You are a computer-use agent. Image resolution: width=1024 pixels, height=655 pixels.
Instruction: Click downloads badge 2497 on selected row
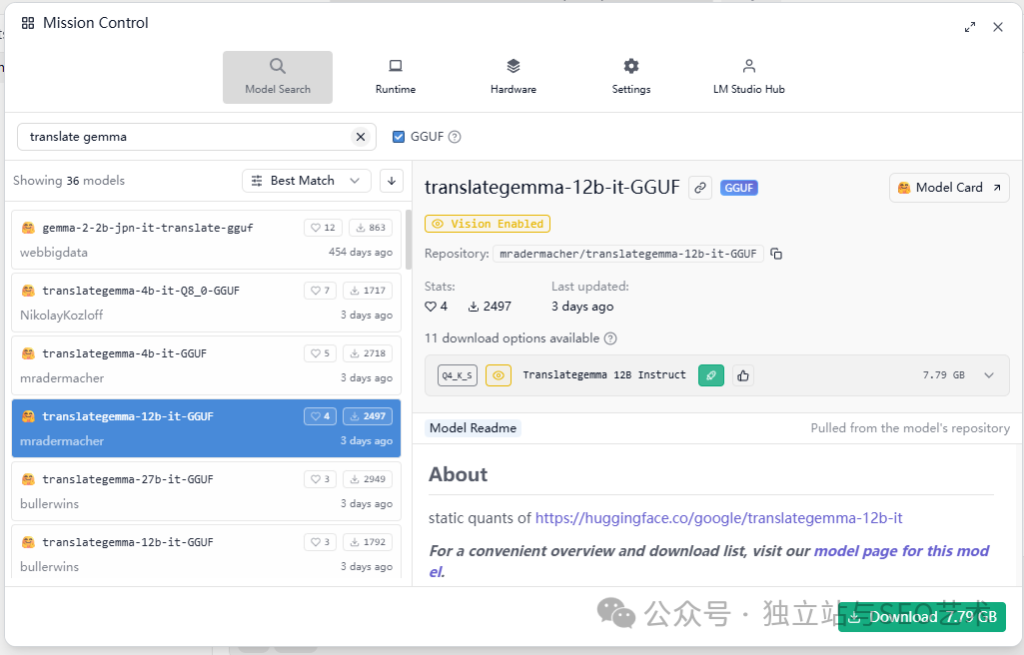(368, 416)
